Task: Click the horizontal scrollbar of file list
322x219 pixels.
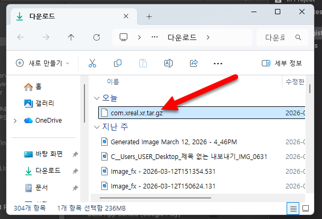Action: [155, 198]
